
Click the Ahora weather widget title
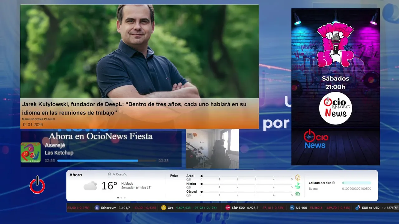[76, 175]
